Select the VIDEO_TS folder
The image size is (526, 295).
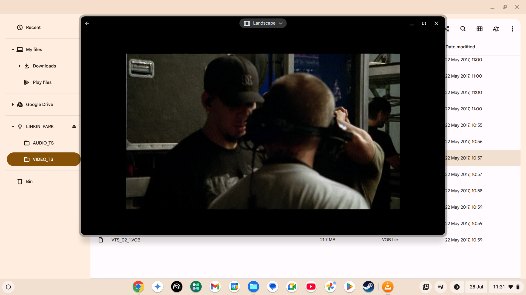click(44, 159)
